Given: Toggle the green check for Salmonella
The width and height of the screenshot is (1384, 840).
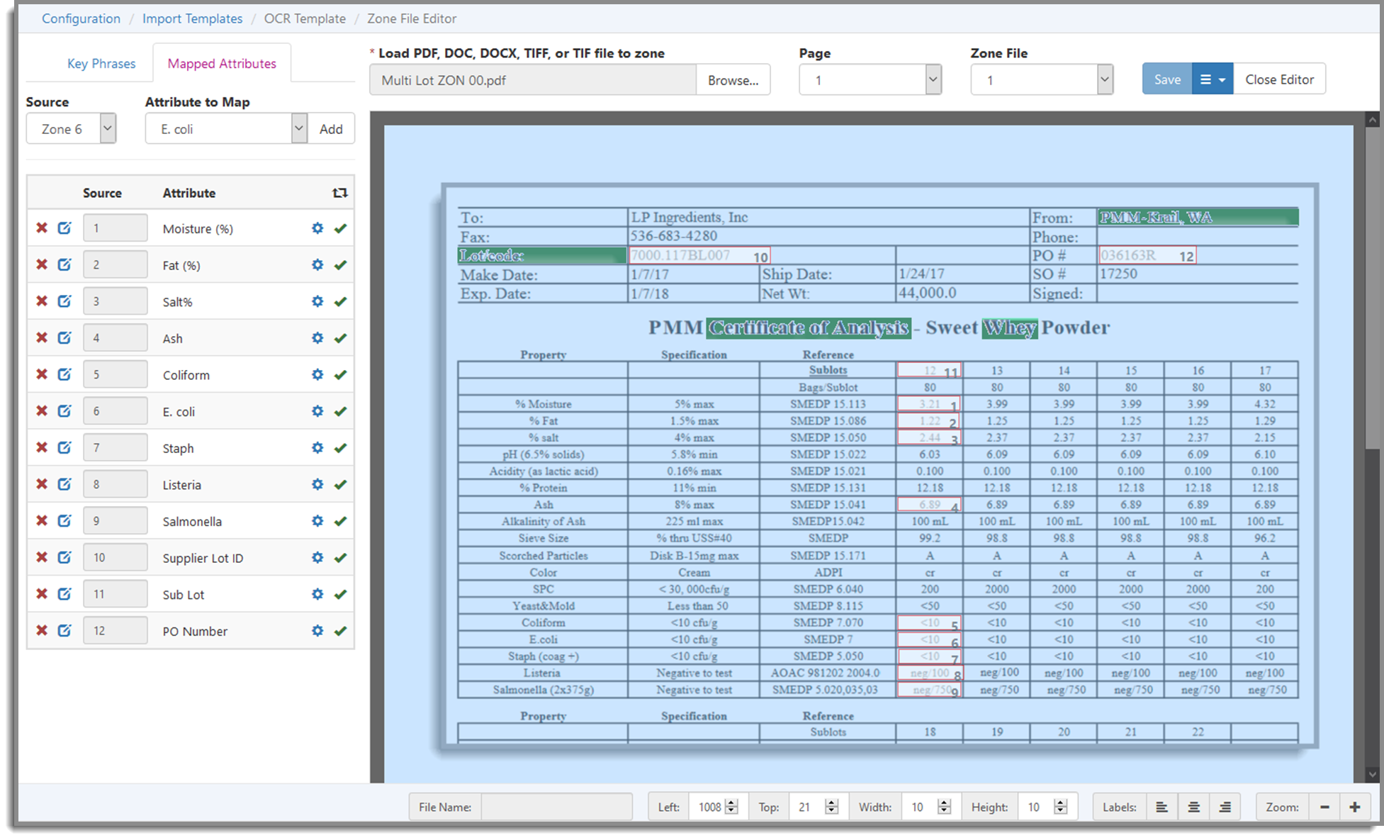Looking at the screenshot, I should tap(341, 521).
